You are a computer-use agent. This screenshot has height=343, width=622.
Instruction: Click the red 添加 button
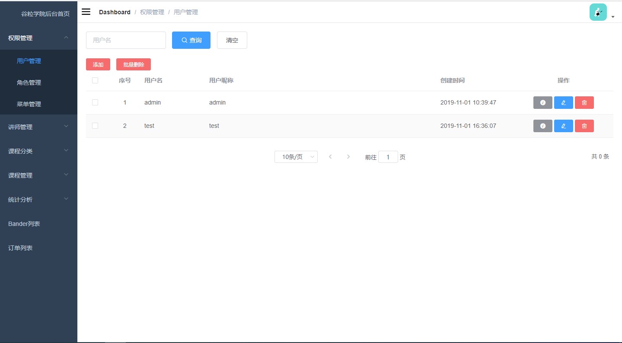98,64
